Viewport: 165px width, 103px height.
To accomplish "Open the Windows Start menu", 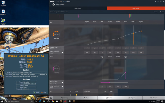I will pyautogui.click(x=2, y=101).
